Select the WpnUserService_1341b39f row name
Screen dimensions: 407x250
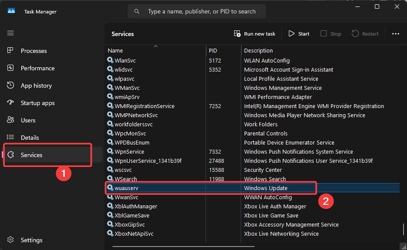point(148,161)
